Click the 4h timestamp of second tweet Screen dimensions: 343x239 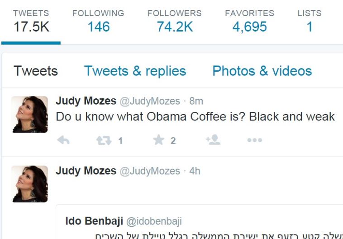pos(195,171)
